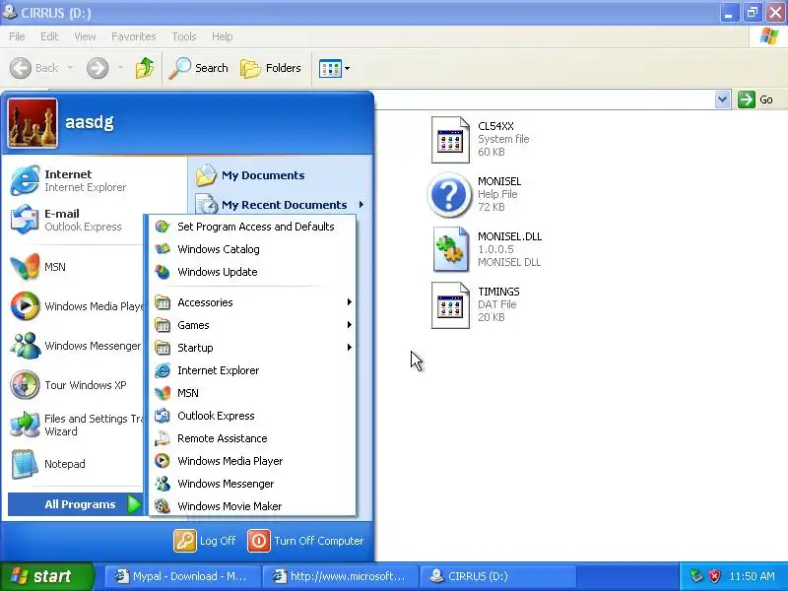Click safely remove hardware tray icon
Screen dimensions: 788x591
(x=696, y=576)
